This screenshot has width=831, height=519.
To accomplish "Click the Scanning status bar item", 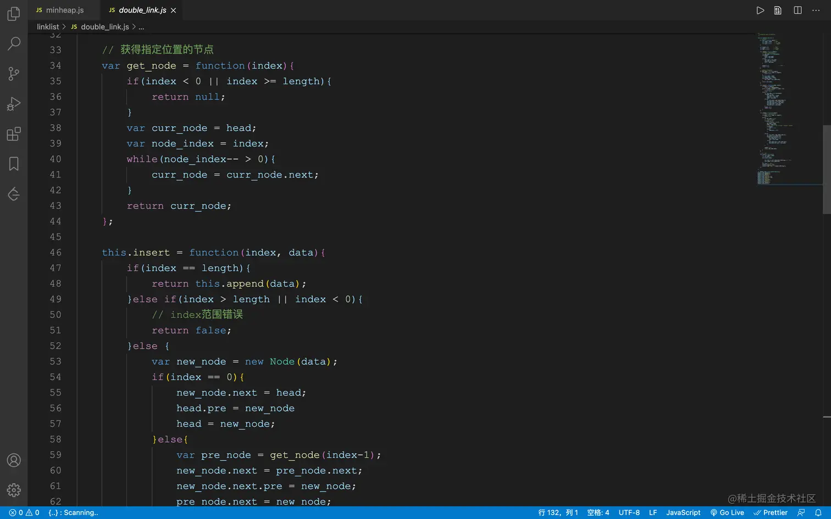I will (73, 512).
